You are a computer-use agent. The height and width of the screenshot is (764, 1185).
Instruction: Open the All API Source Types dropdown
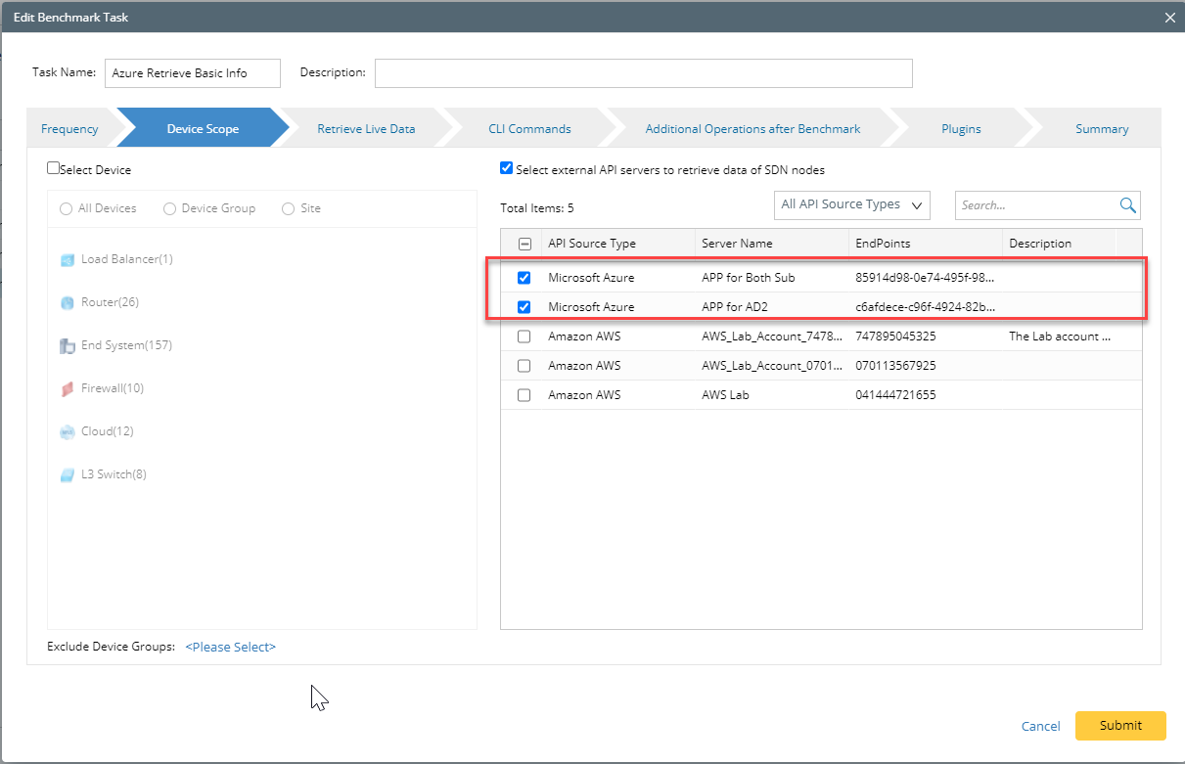click(x=851, y=205)
